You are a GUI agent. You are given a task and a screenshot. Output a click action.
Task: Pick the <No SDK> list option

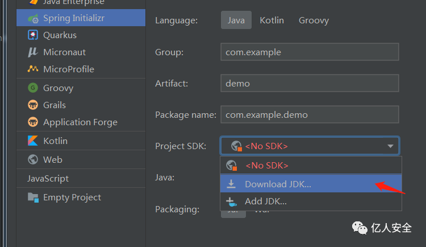pyautogui.click(x=266, y=166)
